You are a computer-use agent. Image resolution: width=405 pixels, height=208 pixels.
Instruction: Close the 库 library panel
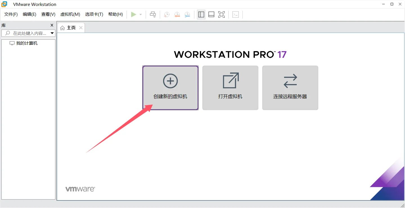52,25
